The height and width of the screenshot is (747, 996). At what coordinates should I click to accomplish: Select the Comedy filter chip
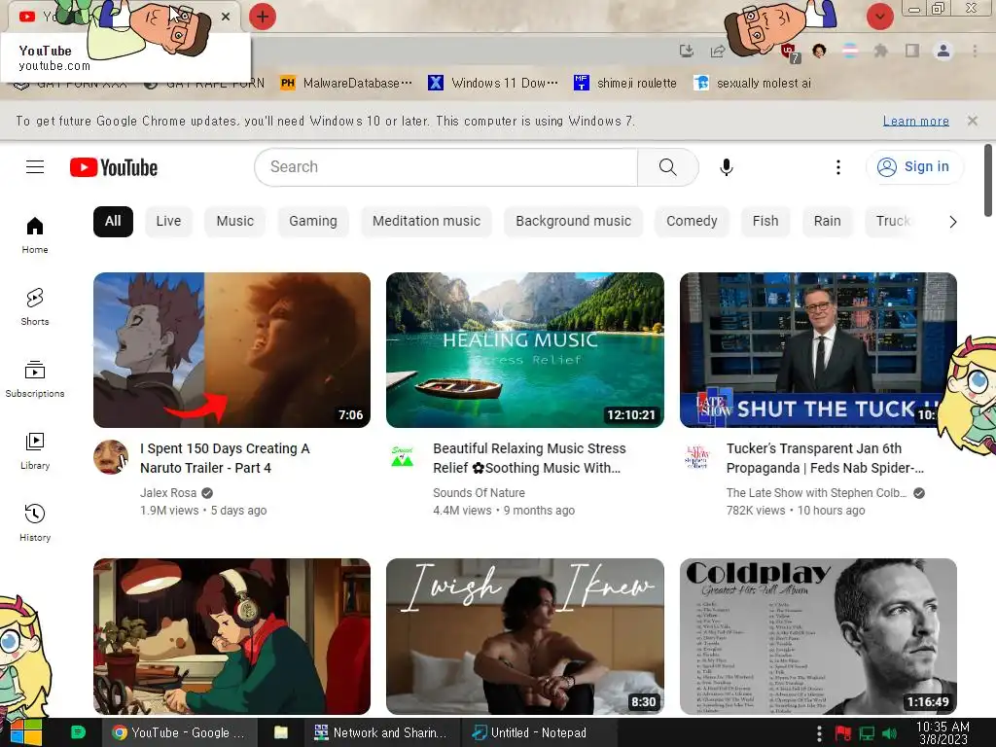(692, 221)
